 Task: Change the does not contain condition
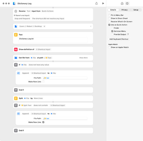[x=41, y=105]
